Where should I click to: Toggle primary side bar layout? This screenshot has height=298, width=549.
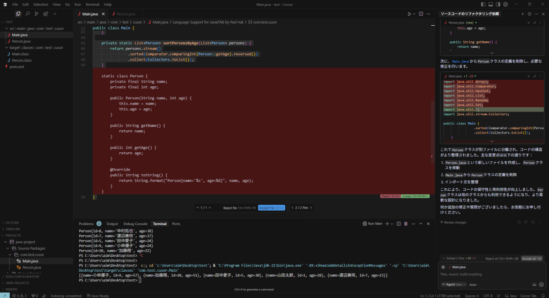[x=483, y=4]
